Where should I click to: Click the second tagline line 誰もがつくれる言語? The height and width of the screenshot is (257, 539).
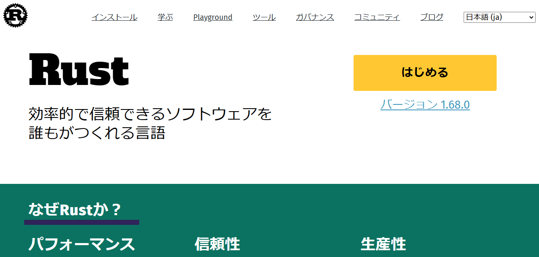(x=97, y=133)
